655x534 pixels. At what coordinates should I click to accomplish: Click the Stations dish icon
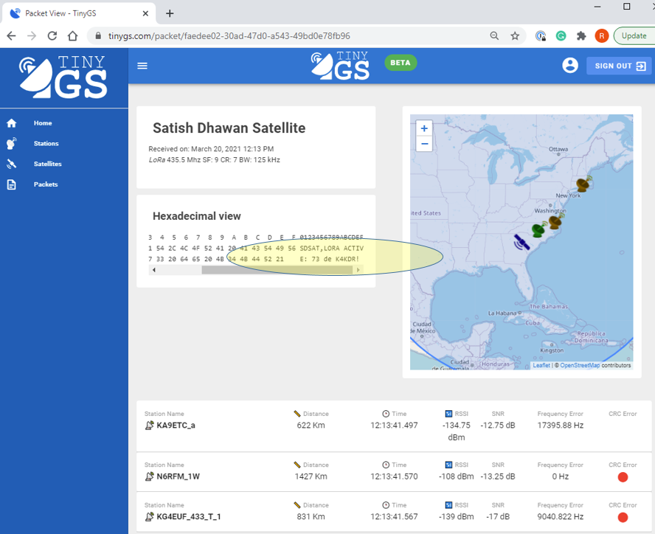12,143
